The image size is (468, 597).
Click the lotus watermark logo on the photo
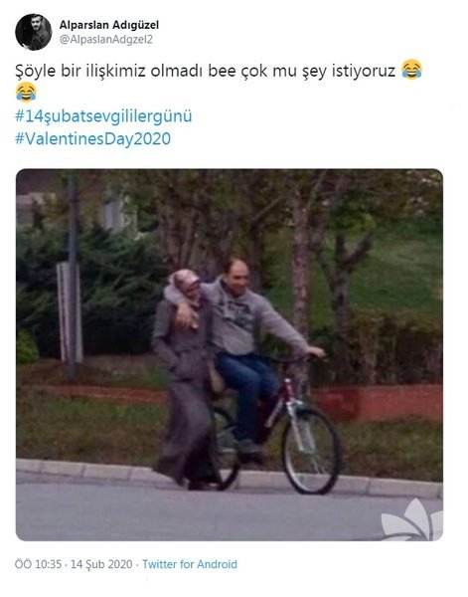tap(411, 520)
